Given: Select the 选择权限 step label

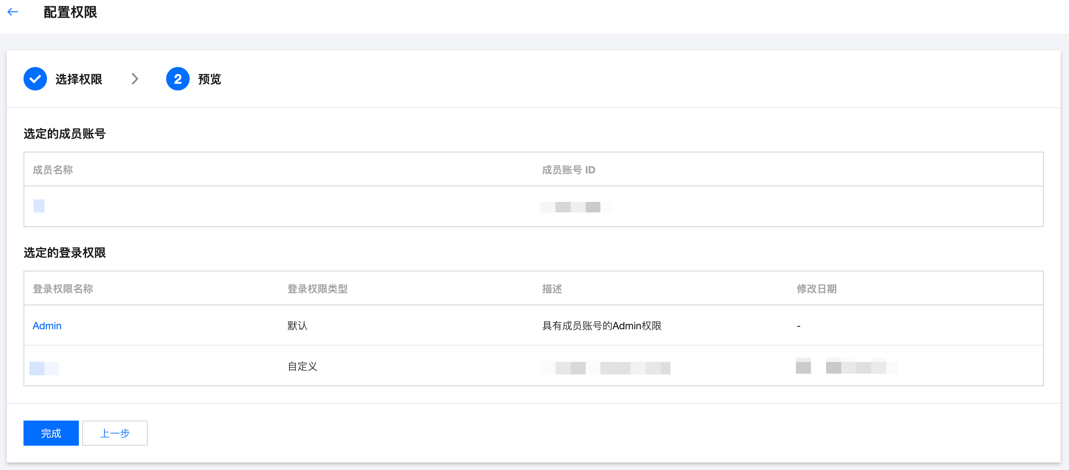Looking at the screenshot, I should (x=79, y=79).
